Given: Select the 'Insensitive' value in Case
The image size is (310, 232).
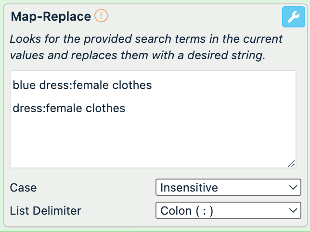Looking at the screenshot, I should point(189,187).
